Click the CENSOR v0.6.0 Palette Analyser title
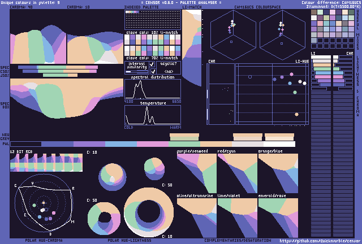The width and height of the screenshot is (362, 244). [x=180, y=3]
